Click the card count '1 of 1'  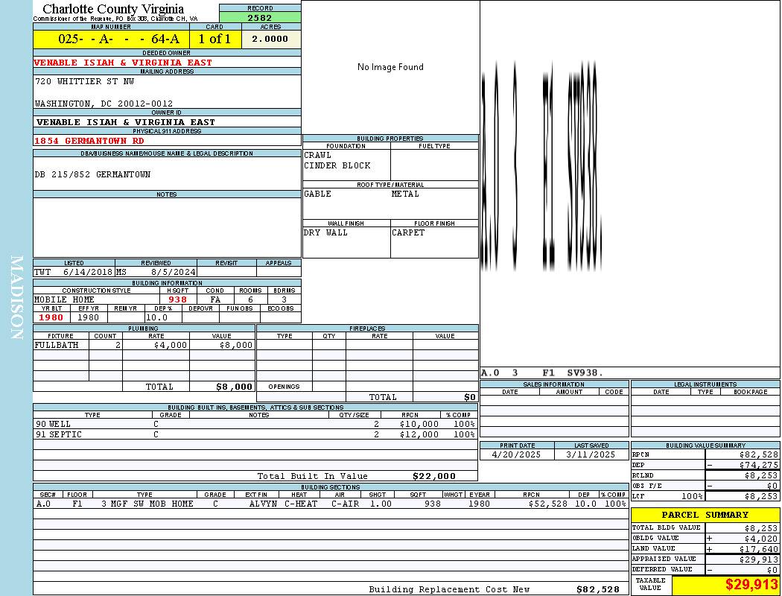click(214, 39)
